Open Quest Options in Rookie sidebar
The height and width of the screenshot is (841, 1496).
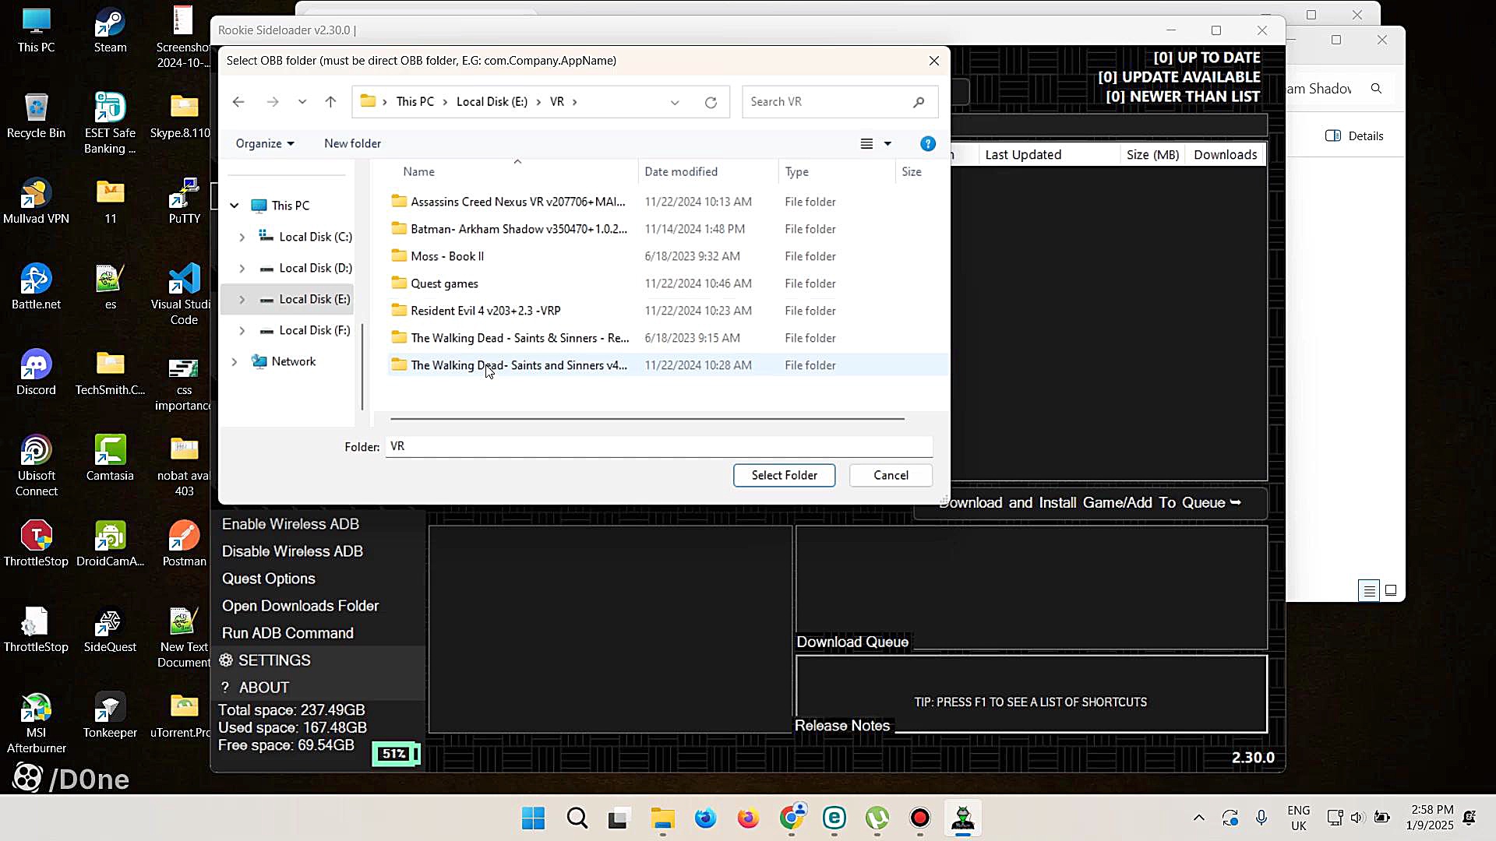click(x=269, y=579)
